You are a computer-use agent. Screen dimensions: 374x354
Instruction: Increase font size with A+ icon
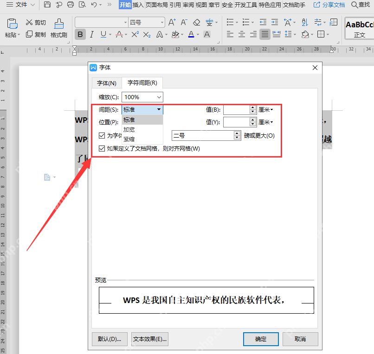coord(172,22)
